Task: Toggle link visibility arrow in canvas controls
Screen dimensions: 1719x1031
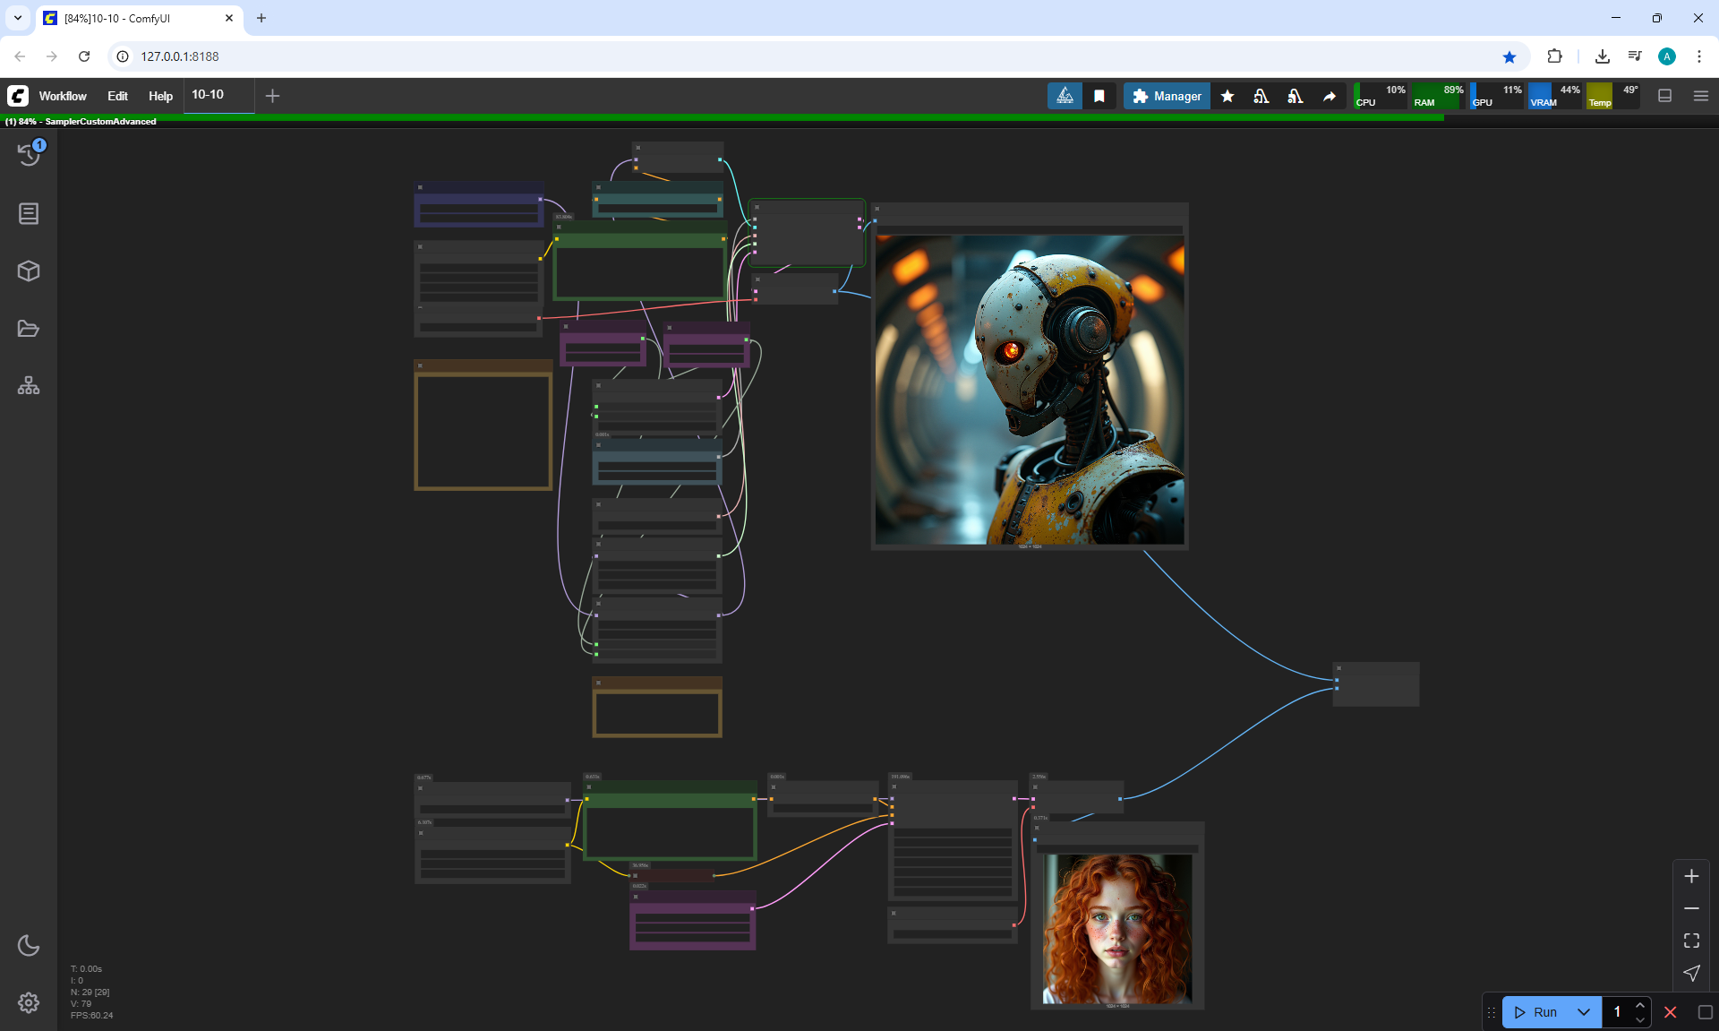Action: coord(1691,973)
